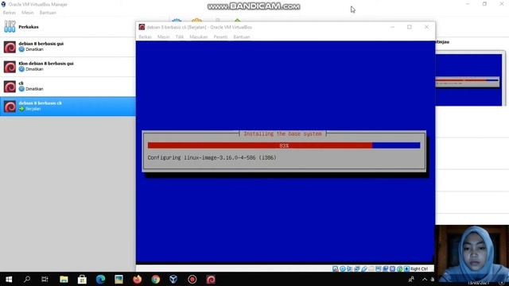Open Google Chrome from the taskbar

tap(156, 279)
